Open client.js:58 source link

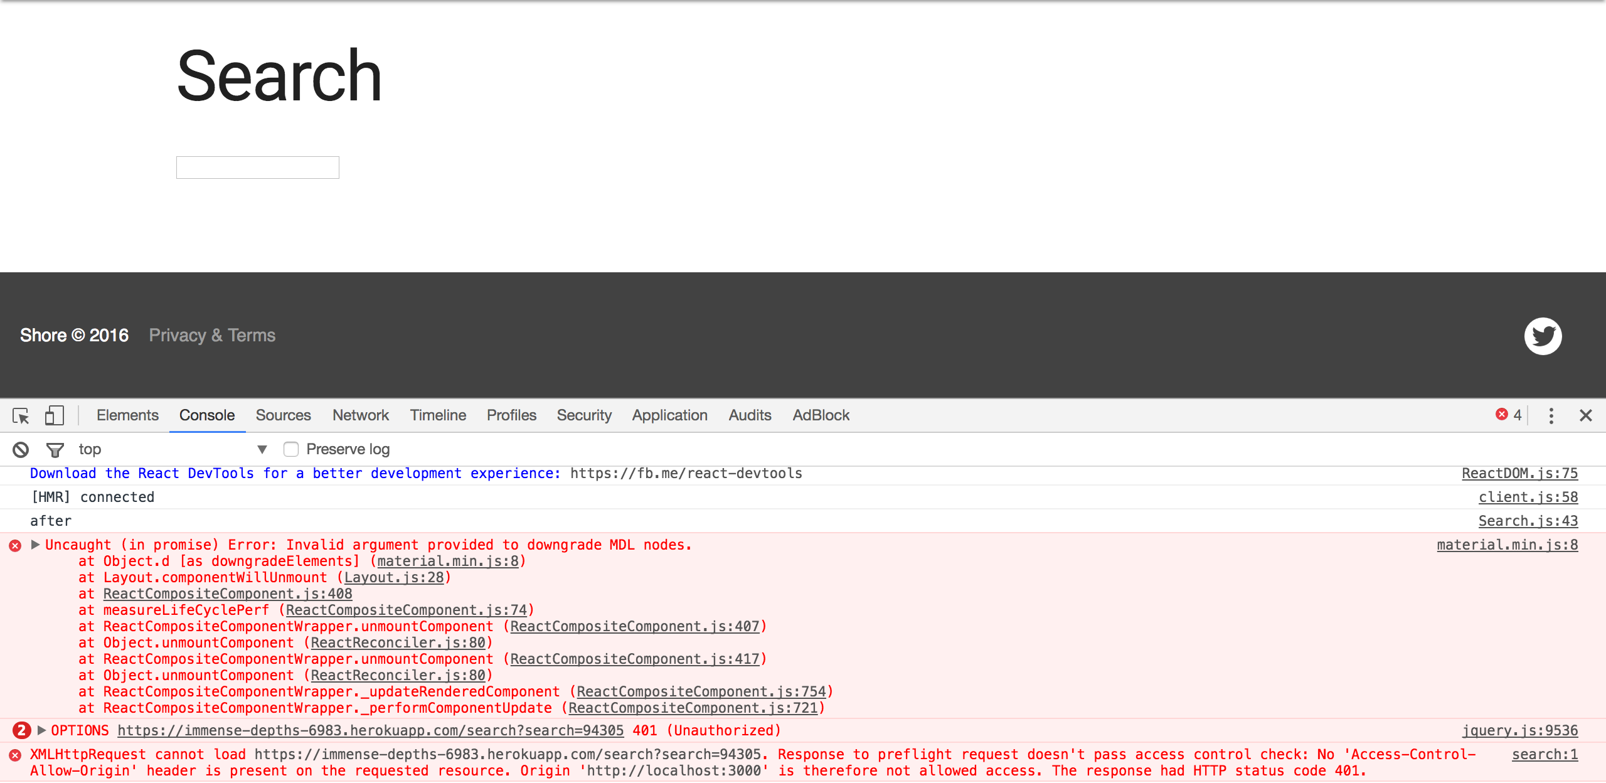pyautogui.click(x=1528, y=497)
